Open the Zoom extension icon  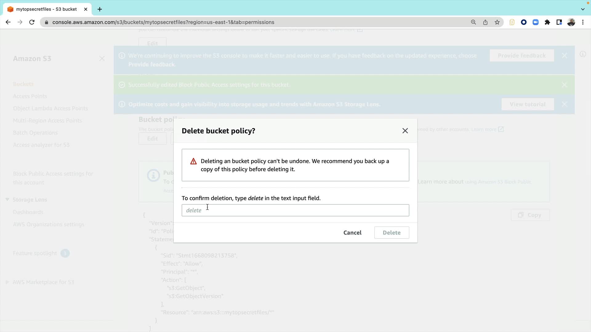(536, 22)
